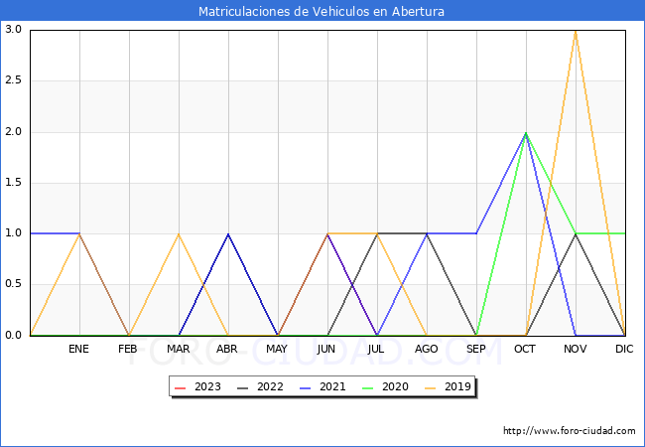Click the MAY month axis label
This screenshot has height=447, width=645.
(277, 349)
